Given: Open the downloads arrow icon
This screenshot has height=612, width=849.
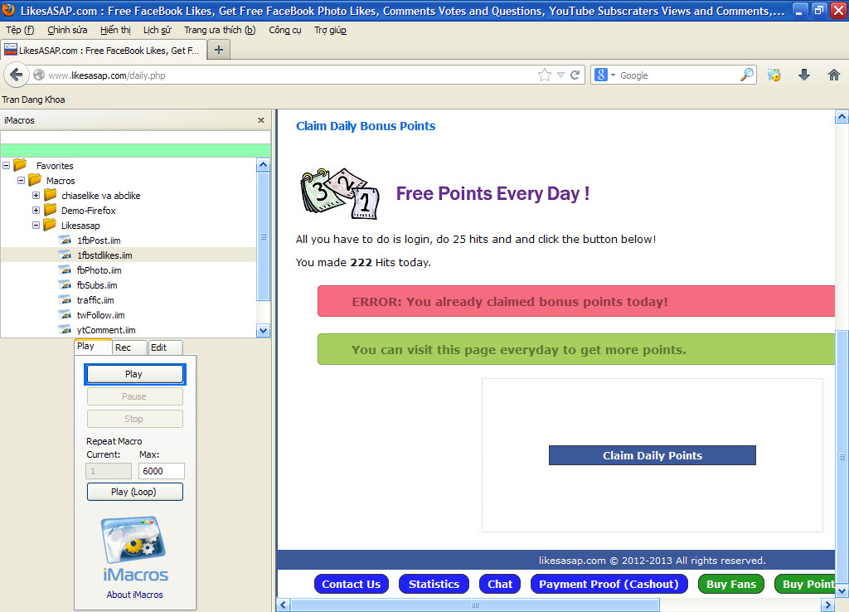Looking at the screenshot, I should point(804,75).
